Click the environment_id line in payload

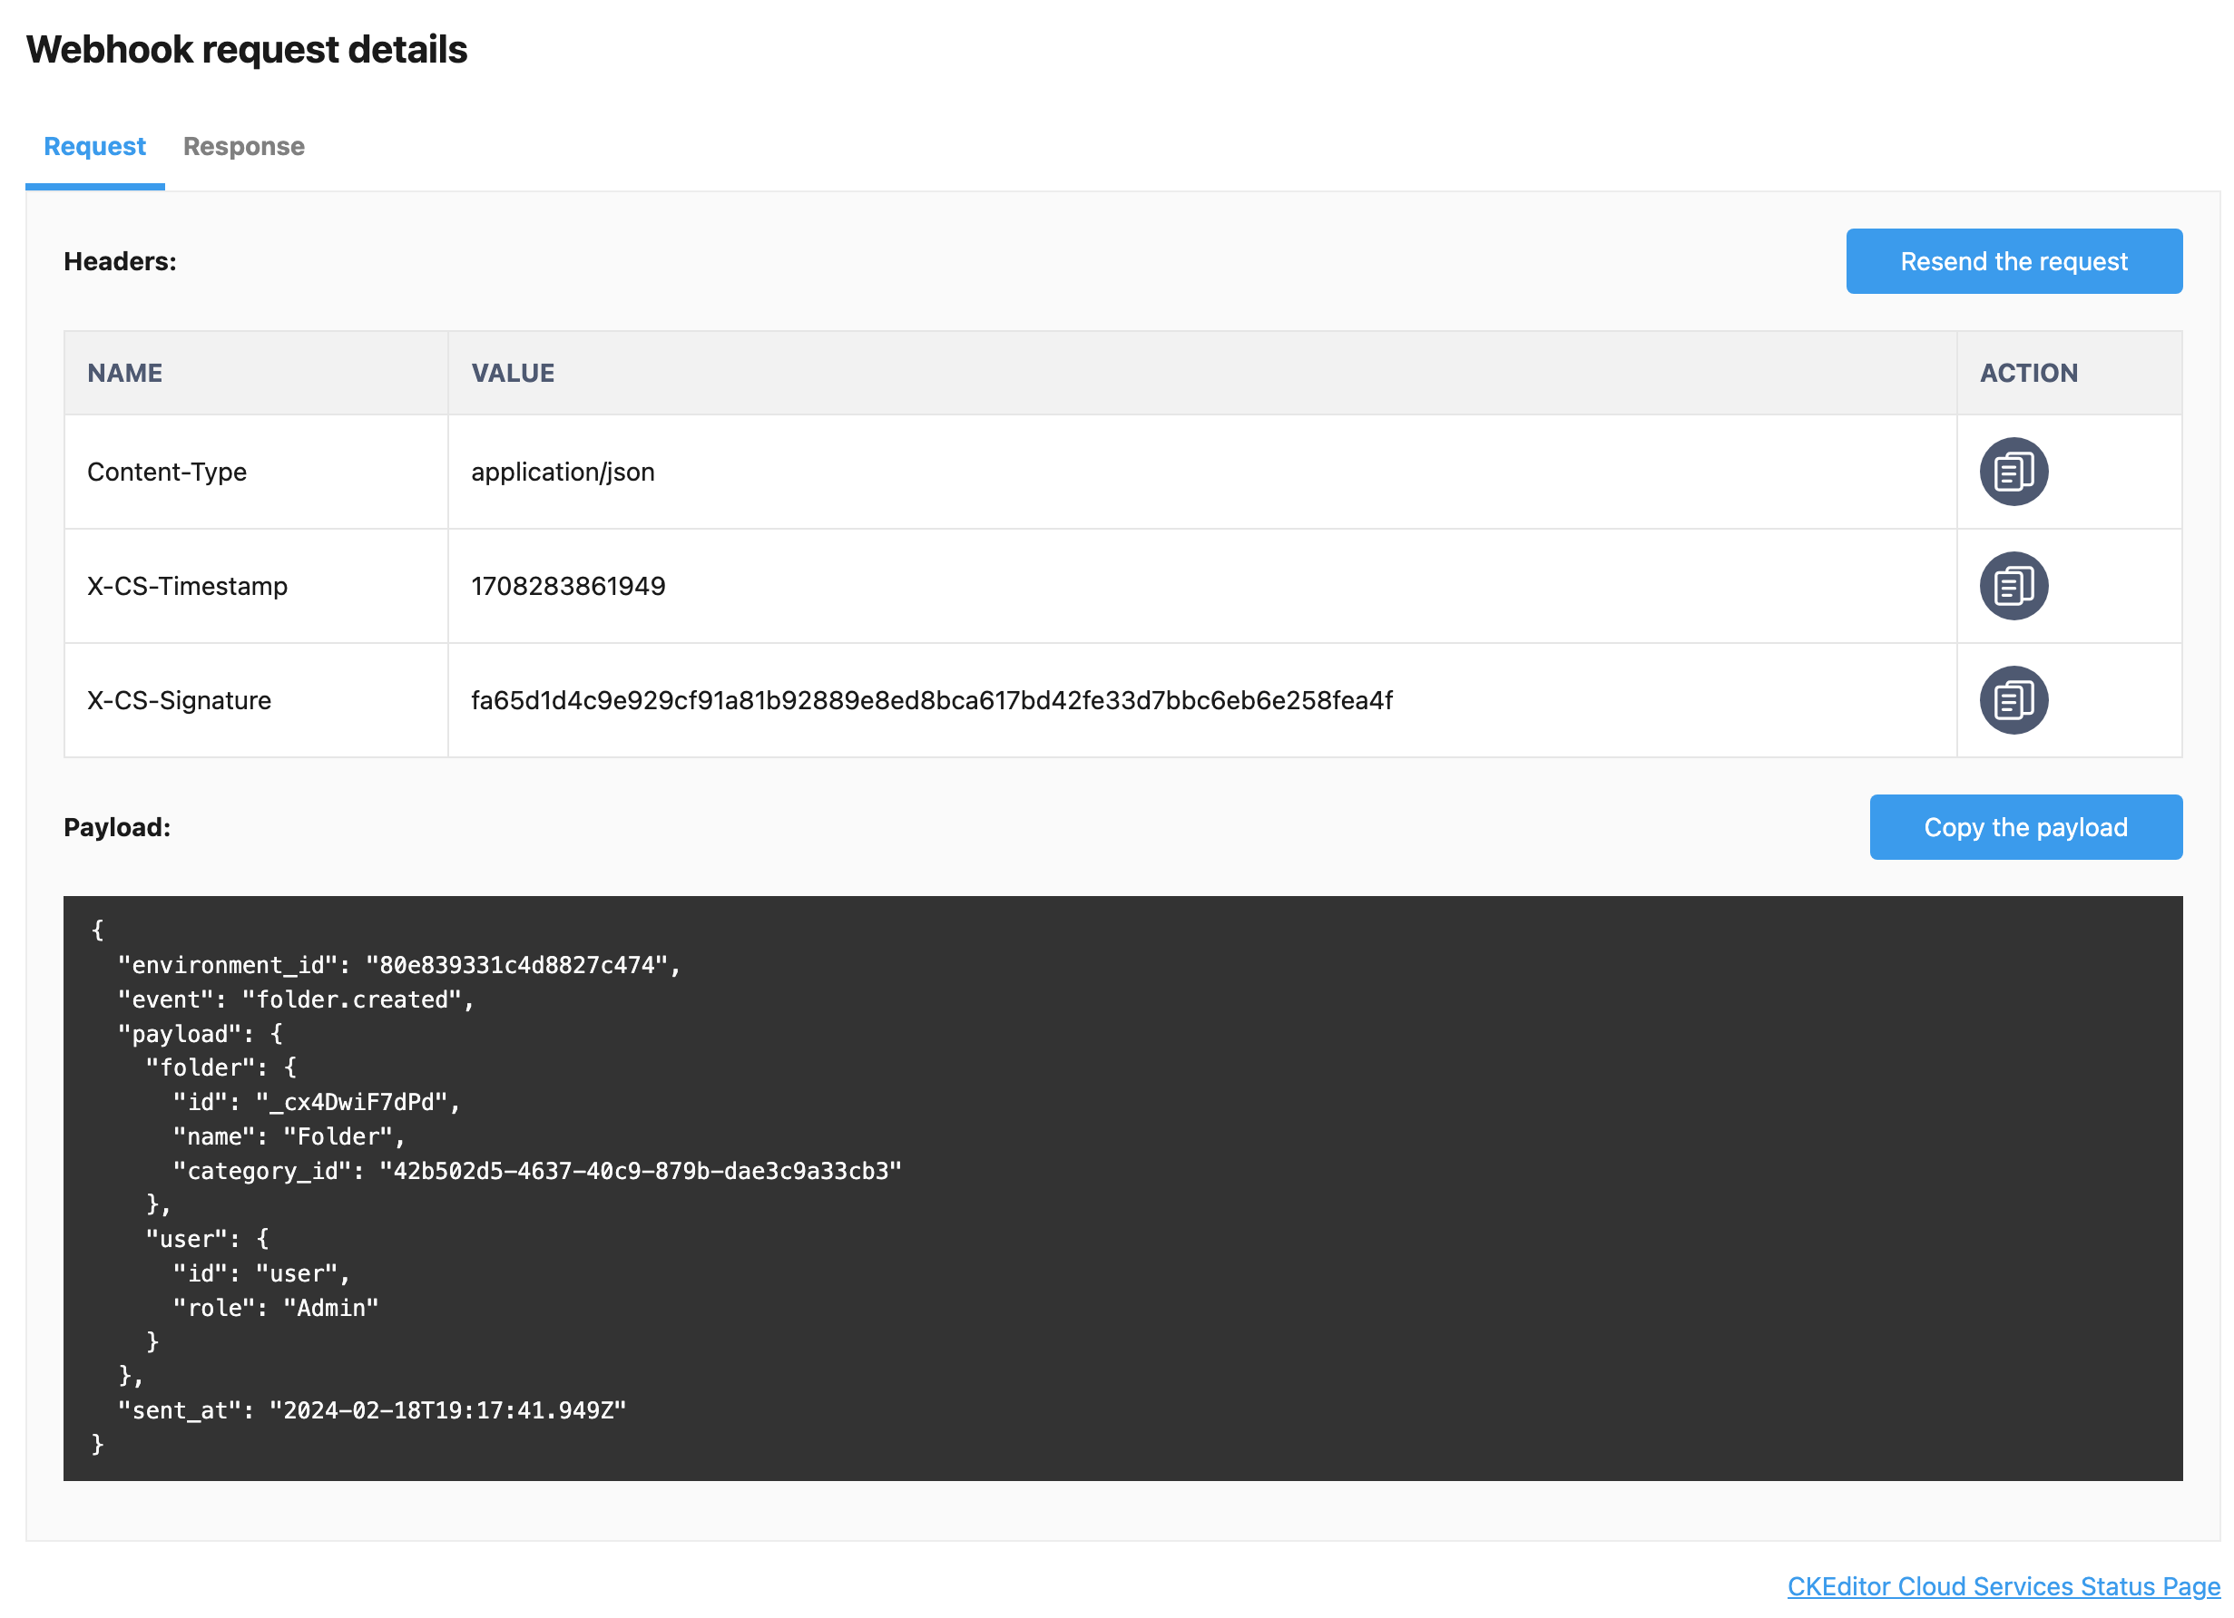pos(399,965)
